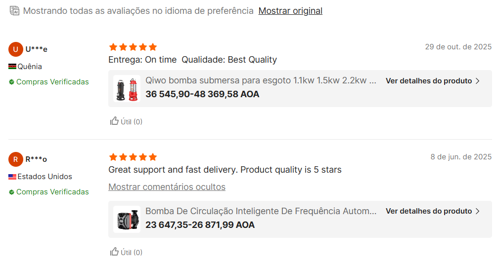Expand details chevron for circulation pump
Screen dimensions: 499x259
(x=477, y=211)
